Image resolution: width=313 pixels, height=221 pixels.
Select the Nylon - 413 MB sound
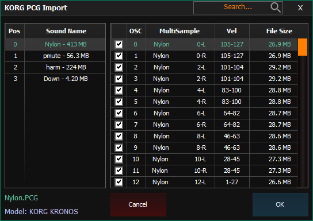[x=66, y=44]
